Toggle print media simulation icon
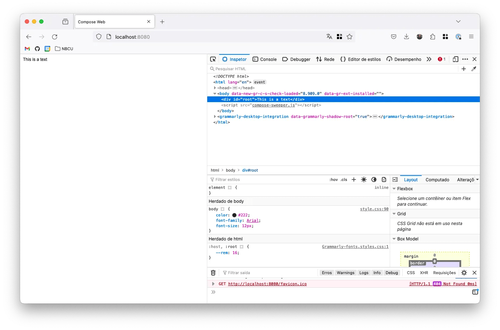Viewport: 500px width, 330px height. (x=384, y=180)
